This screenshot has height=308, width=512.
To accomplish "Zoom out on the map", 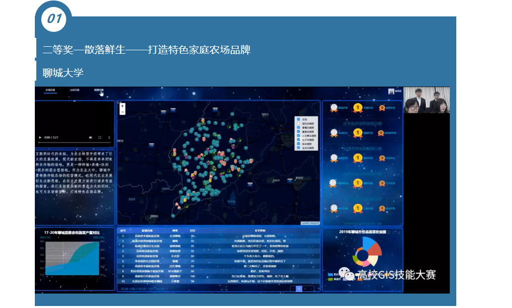I will tap(122, 112).
